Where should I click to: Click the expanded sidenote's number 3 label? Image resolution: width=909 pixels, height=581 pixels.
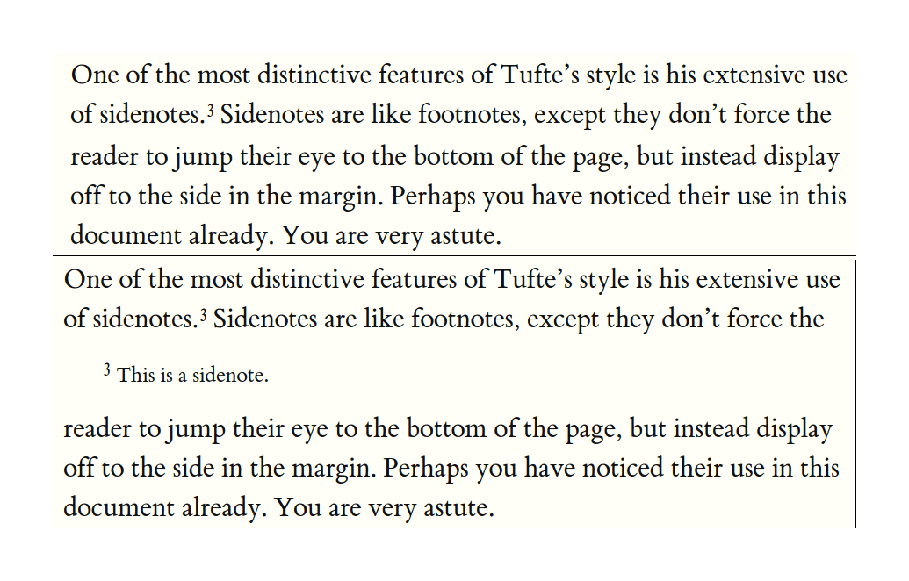pos(107,371)
